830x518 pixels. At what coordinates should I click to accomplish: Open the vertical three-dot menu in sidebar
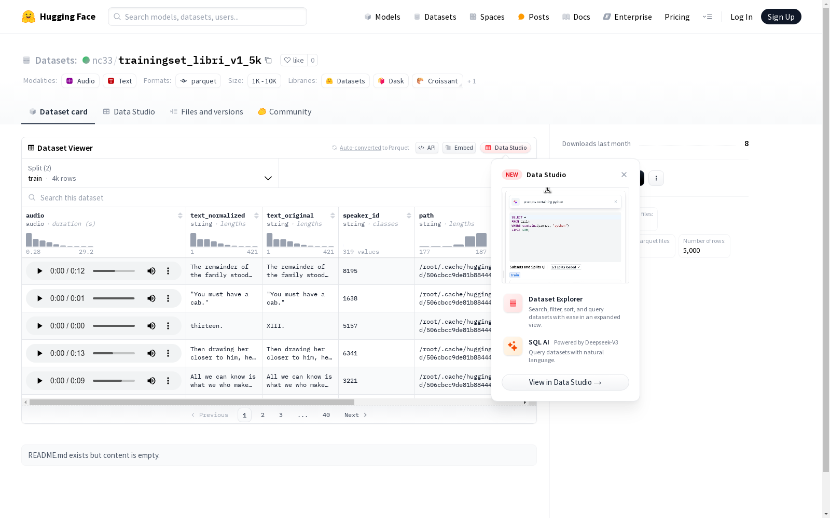[656, 178]
